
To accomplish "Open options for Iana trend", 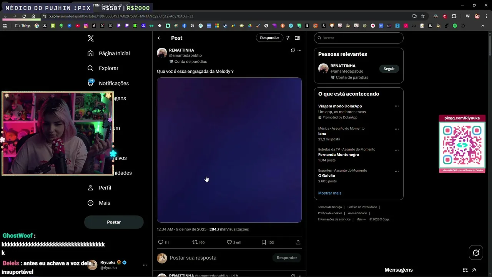I will click(x=397, y=129).
